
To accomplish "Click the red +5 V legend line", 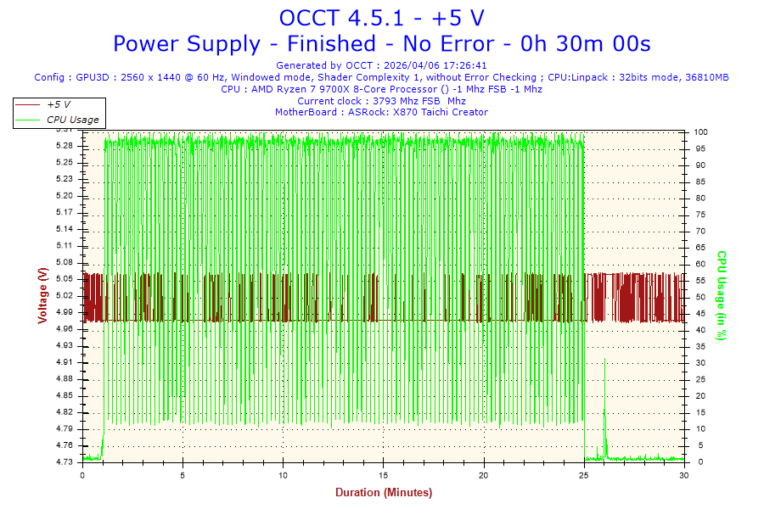I will point(27,104).
